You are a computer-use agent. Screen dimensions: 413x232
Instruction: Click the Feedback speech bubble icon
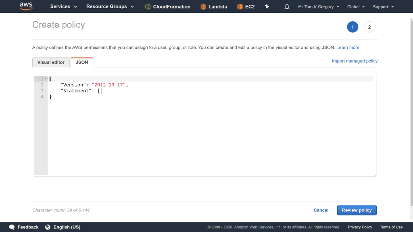pos(12,227)
